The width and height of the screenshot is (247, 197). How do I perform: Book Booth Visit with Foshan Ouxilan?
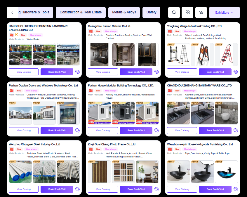click(x=57, y=130)
